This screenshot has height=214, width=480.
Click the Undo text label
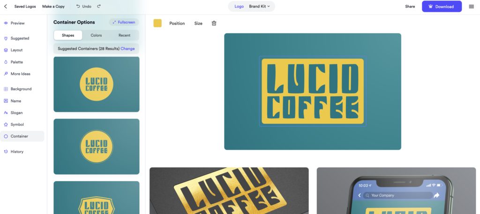tap(87, 7)
